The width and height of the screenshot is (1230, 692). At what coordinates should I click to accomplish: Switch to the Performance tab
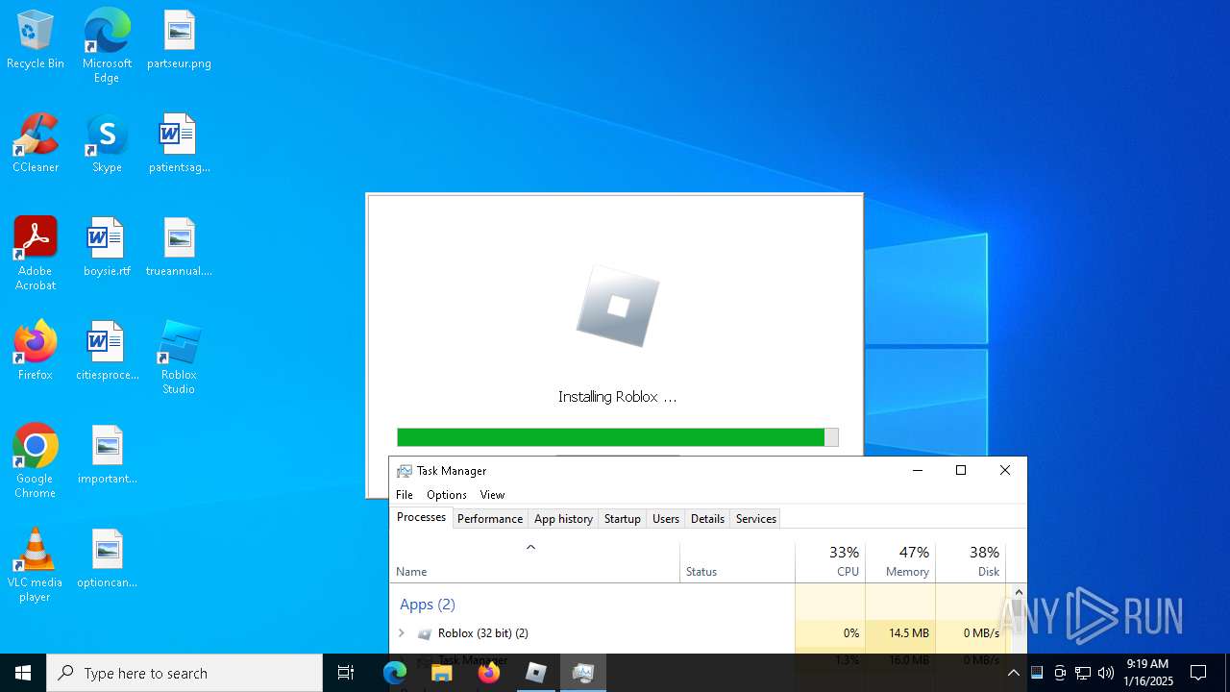pyautogui.click(x=490, y=519)
